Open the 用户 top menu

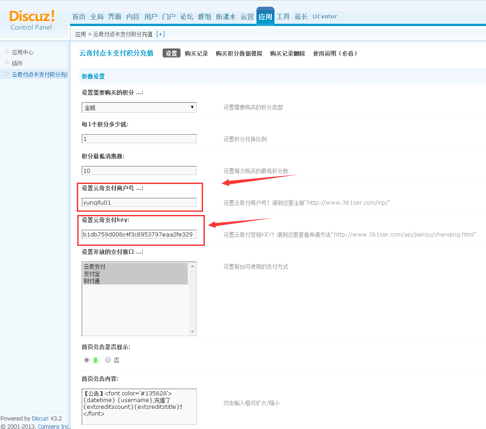pos(150,17)
